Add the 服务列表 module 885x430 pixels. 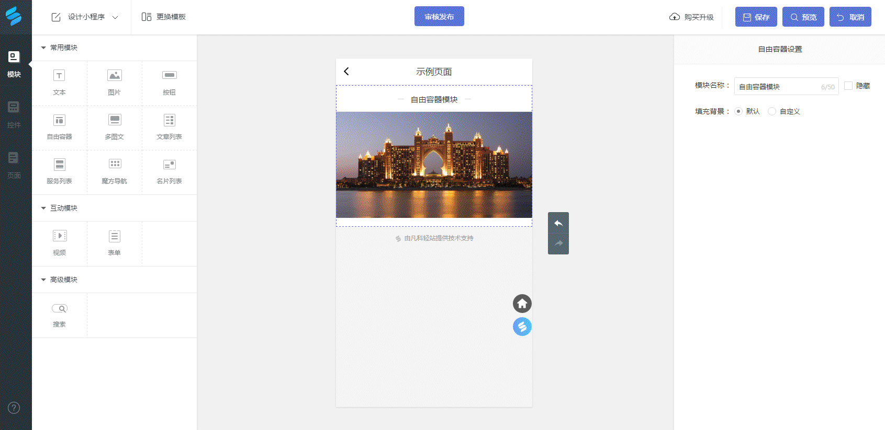(59, 172)
